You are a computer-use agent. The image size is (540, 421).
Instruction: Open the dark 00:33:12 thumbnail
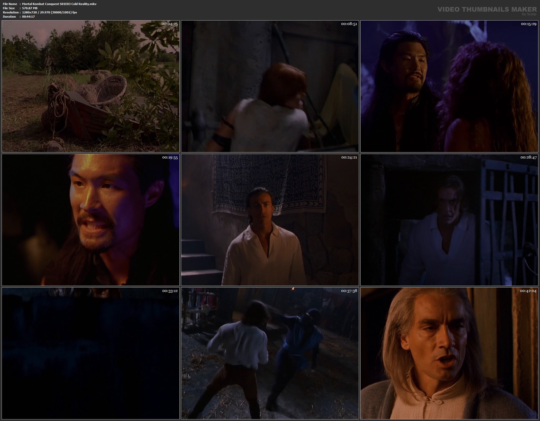pos(90,353)
